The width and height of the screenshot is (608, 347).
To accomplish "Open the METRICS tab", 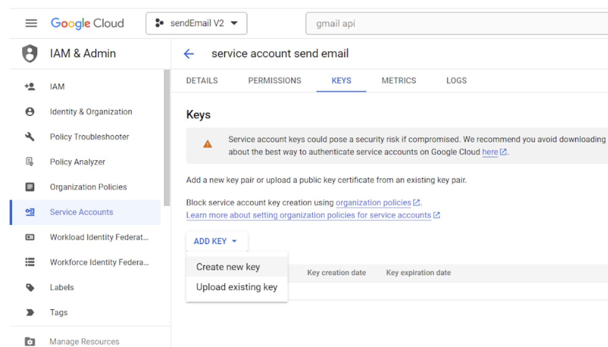I will pos(399,81).
